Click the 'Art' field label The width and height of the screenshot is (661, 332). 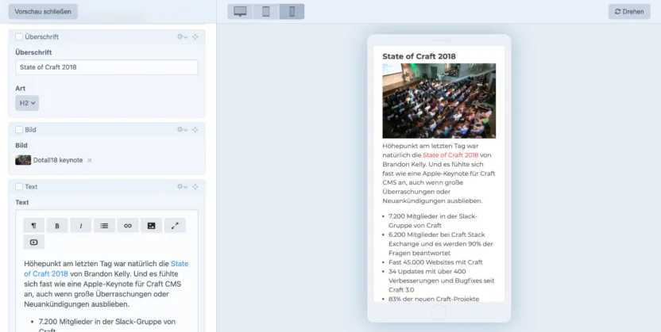pos(20,88)
